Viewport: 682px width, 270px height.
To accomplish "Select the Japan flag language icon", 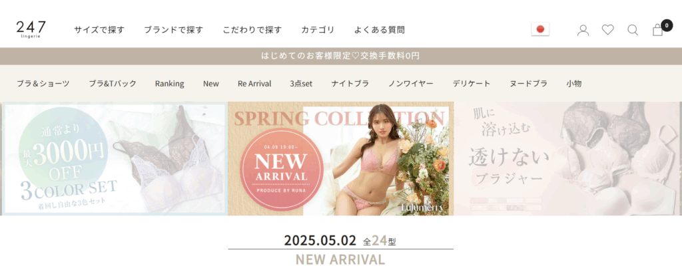I will [540, 29].
